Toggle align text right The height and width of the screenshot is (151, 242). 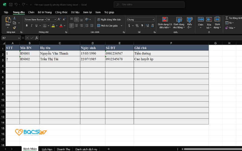pyautogui.click(x=81, y=26)
